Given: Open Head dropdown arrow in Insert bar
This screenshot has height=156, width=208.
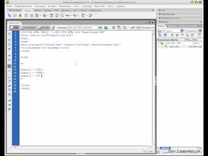Looking at the screenshot, I should pyautogui.click(x=71, y=16).
